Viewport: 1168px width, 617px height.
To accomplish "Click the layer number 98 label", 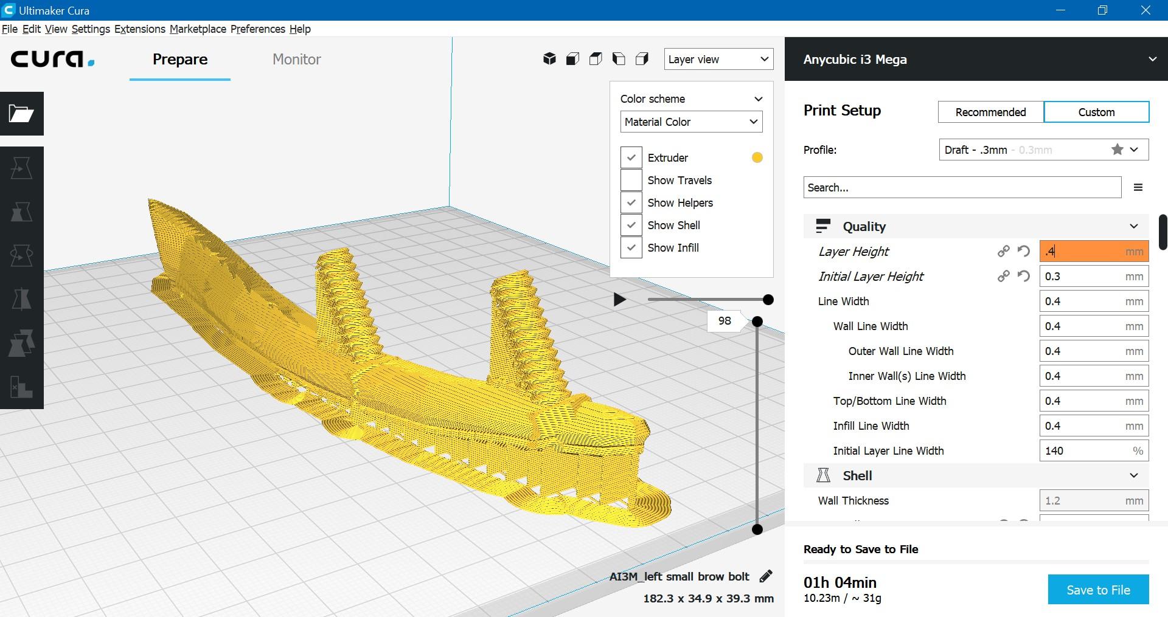I will click(x=725, y=320).
